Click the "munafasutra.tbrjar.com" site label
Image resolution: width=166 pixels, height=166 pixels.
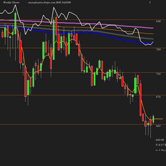pos(42,3)
